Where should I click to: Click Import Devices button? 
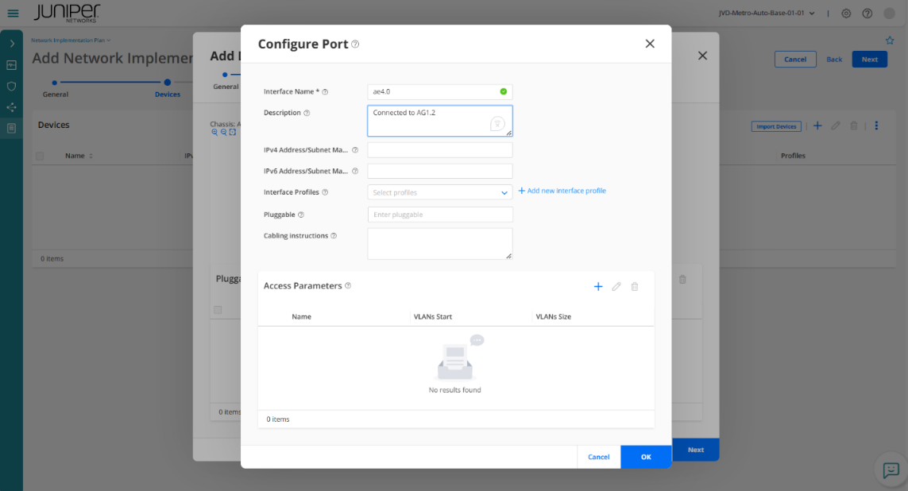(776, 126)
